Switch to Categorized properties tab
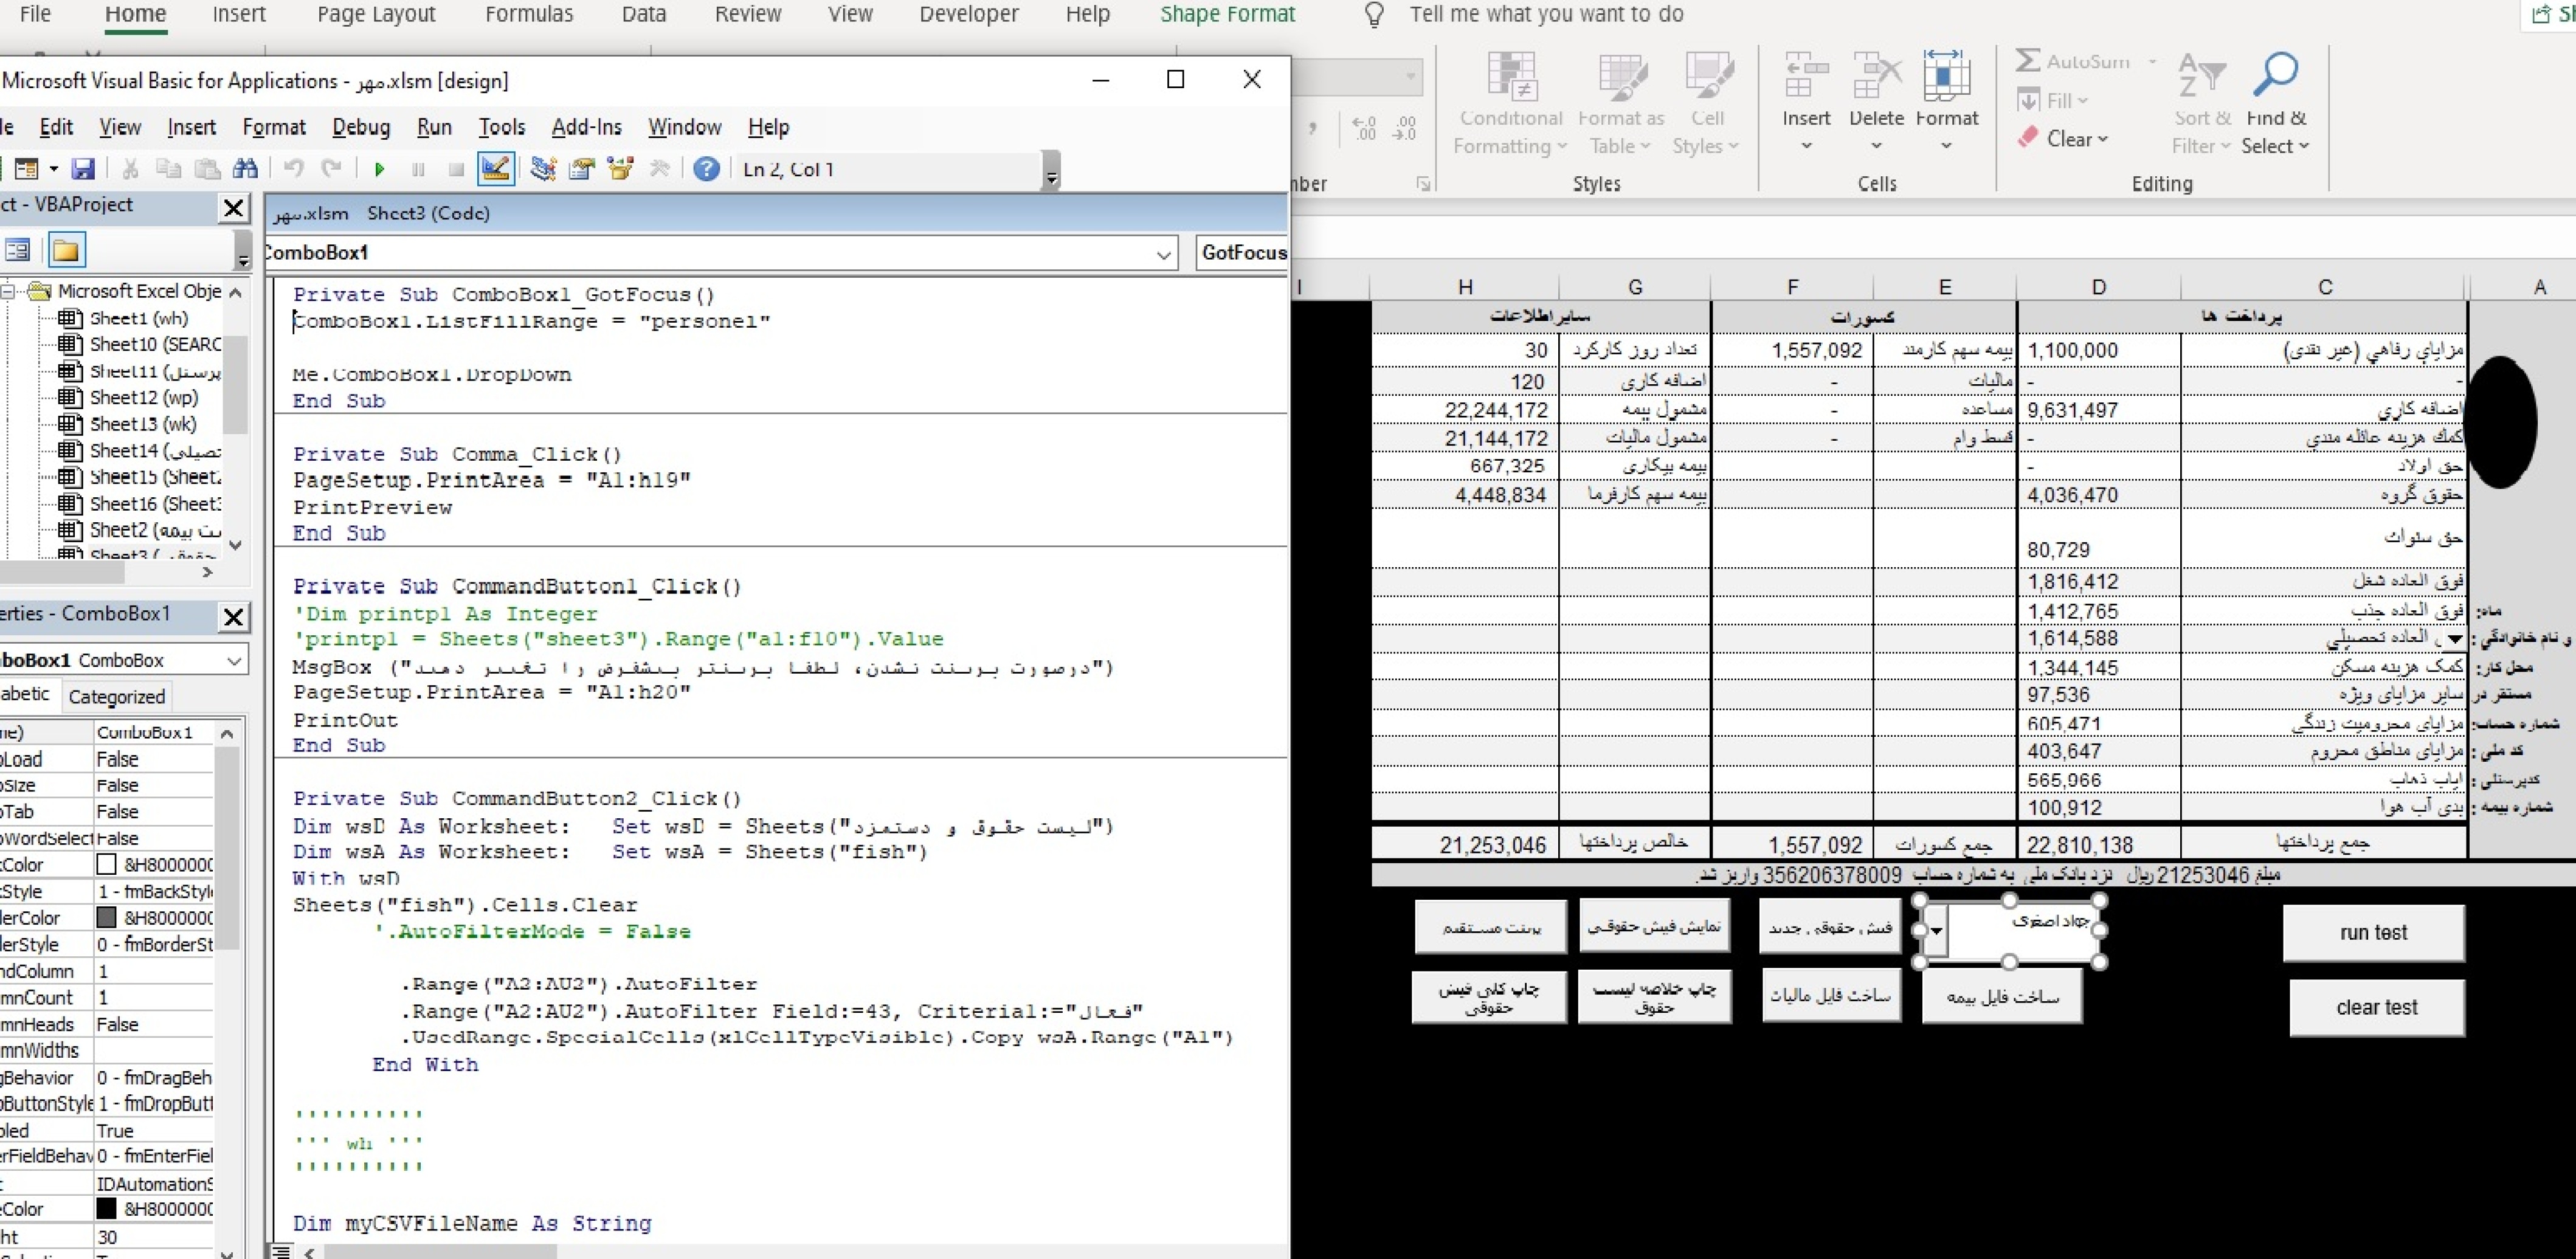This screenshot has height=1259, width=2576. point(116,697)
